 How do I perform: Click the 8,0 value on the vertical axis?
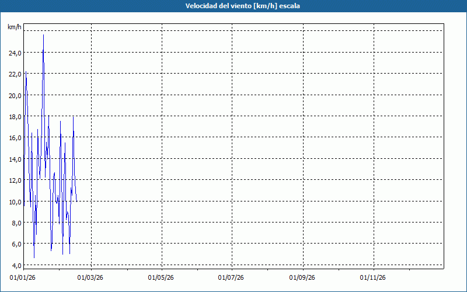click(17, 223)
